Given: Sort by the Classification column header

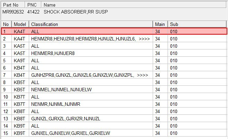Looking at the screenshot, I should (x=91, y=24).
